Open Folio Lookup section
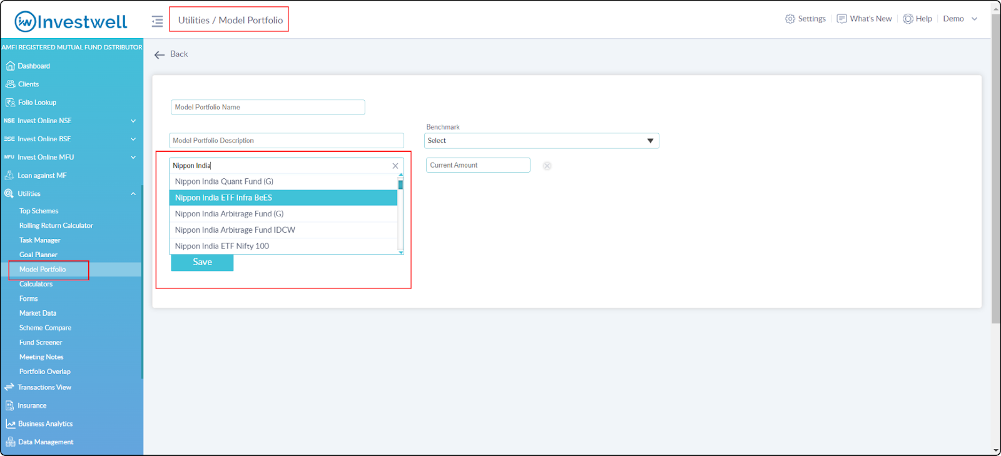This screenshot has width=1001, height=456. pyautogui.click(x=37, y=103)
